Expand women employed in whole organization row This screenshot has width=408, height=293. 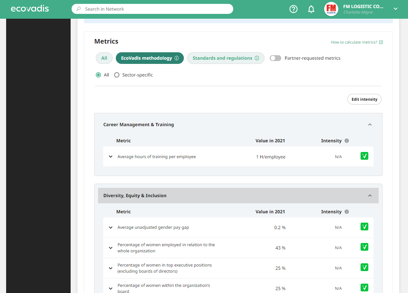point(111,248)
